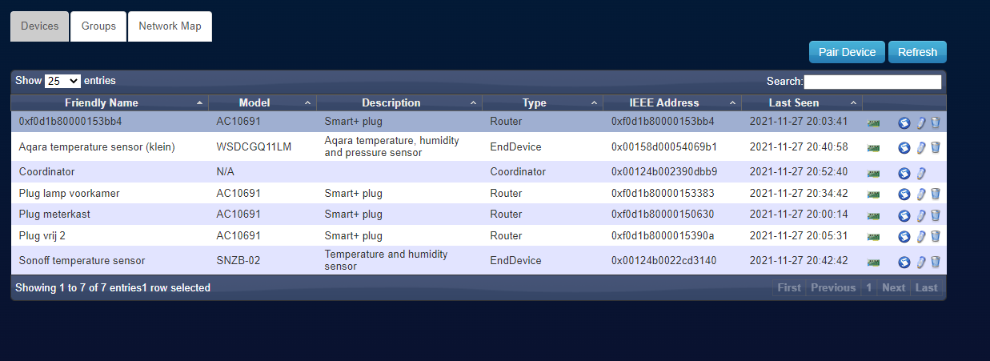Click trash icon for Plug lamp voorkamer
Image resolution: width=990 pixels, height=361 pixels.
(x=935, y=195)
